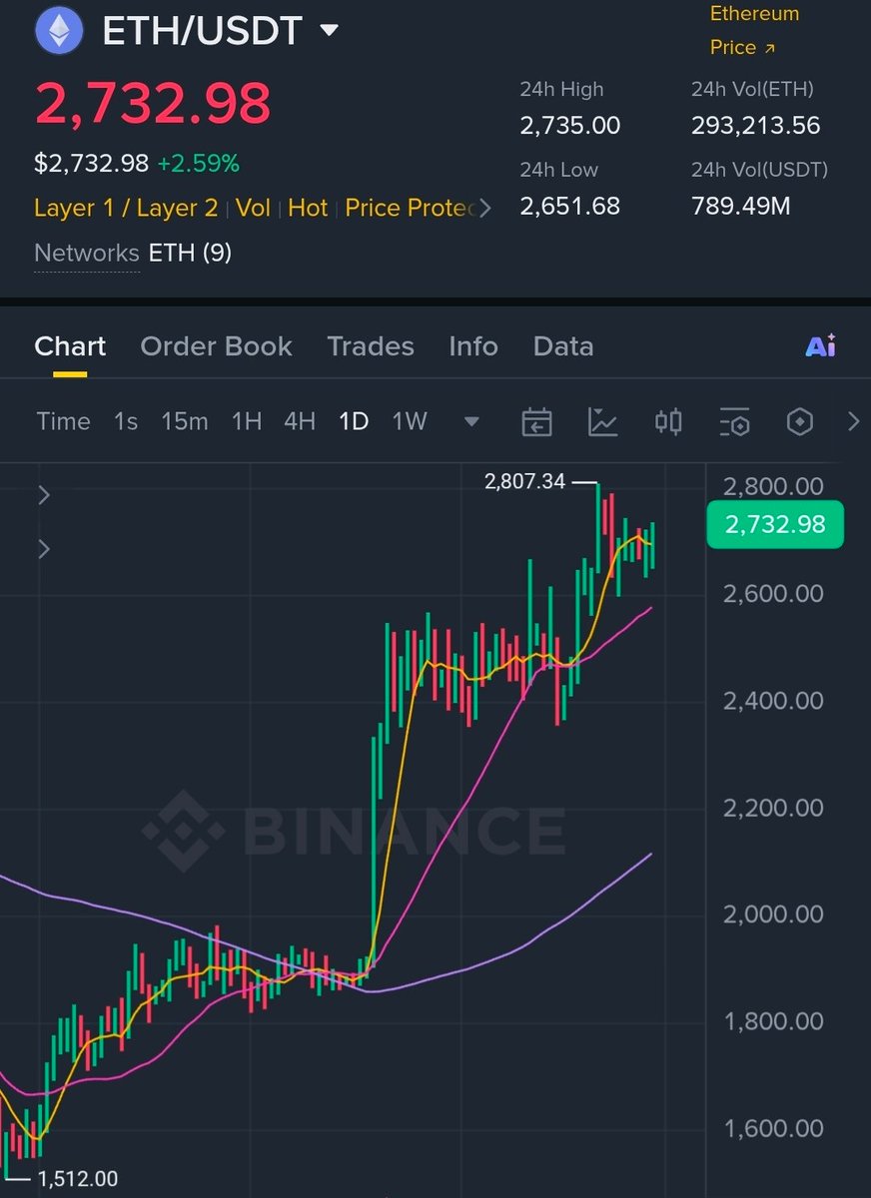Viewport: 871px width, 1198px height.
Task: Expand the tags row chevron
Action: click(485, 208)
